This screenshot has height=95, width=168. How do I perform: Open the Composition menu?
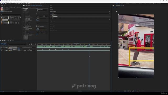[x=7, y=2]
